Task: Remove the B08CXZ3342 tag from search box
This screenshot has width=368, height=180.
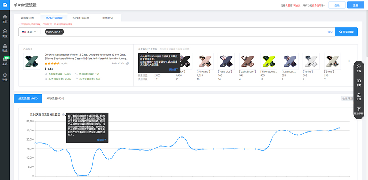Action: click(62, 32)
